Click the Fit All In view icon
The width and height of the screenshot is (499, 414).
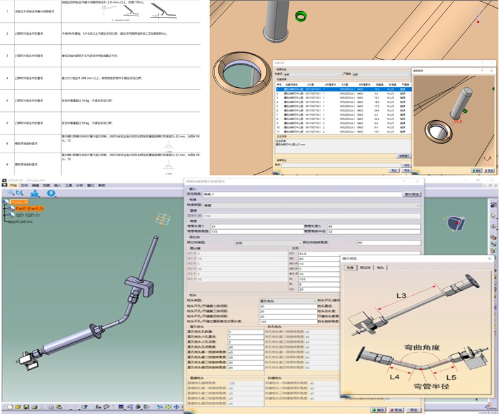[x=168, y=407]
